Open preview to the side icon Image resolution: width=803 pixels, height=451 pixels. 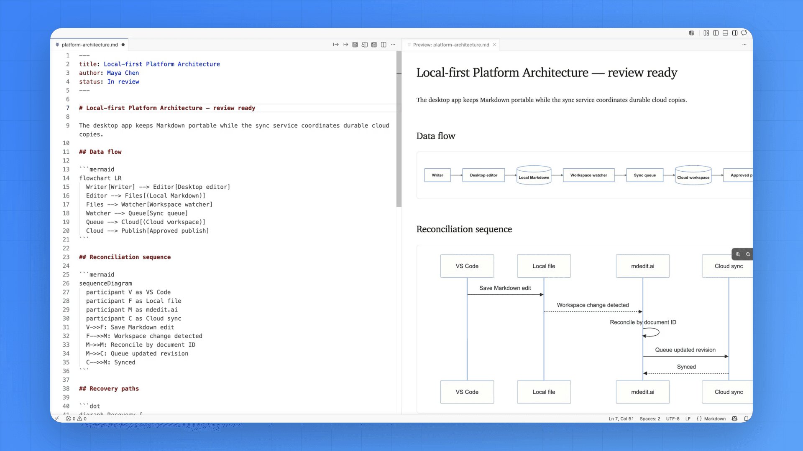364,45
